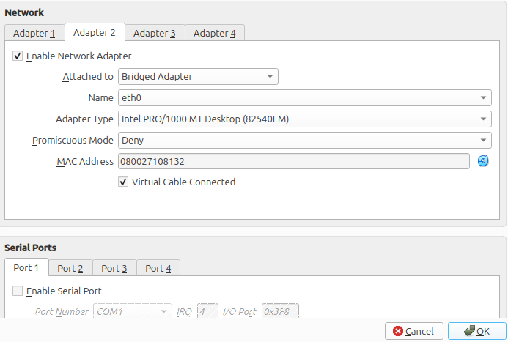Image resolution: width=508 pixels, height=342 pixels.
Task: Toggle Virtual Cable Connected checkbox
Action: (123, 182)
